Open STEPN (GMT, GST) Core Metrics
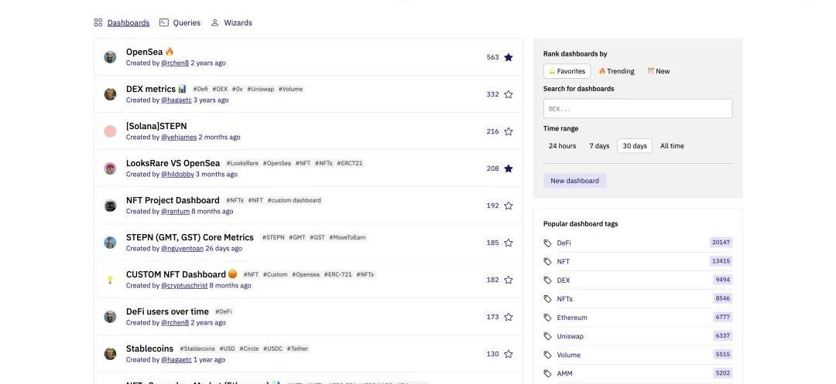Viewport: 836px width, 384px height. click(x=190, y=237)
